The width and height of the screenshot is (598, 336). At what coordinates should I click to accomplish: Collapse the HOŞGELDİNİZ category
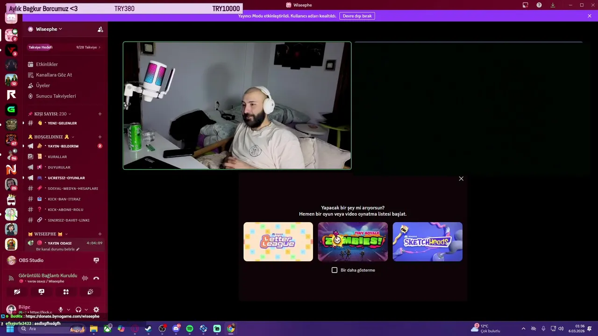click(51, 137)
